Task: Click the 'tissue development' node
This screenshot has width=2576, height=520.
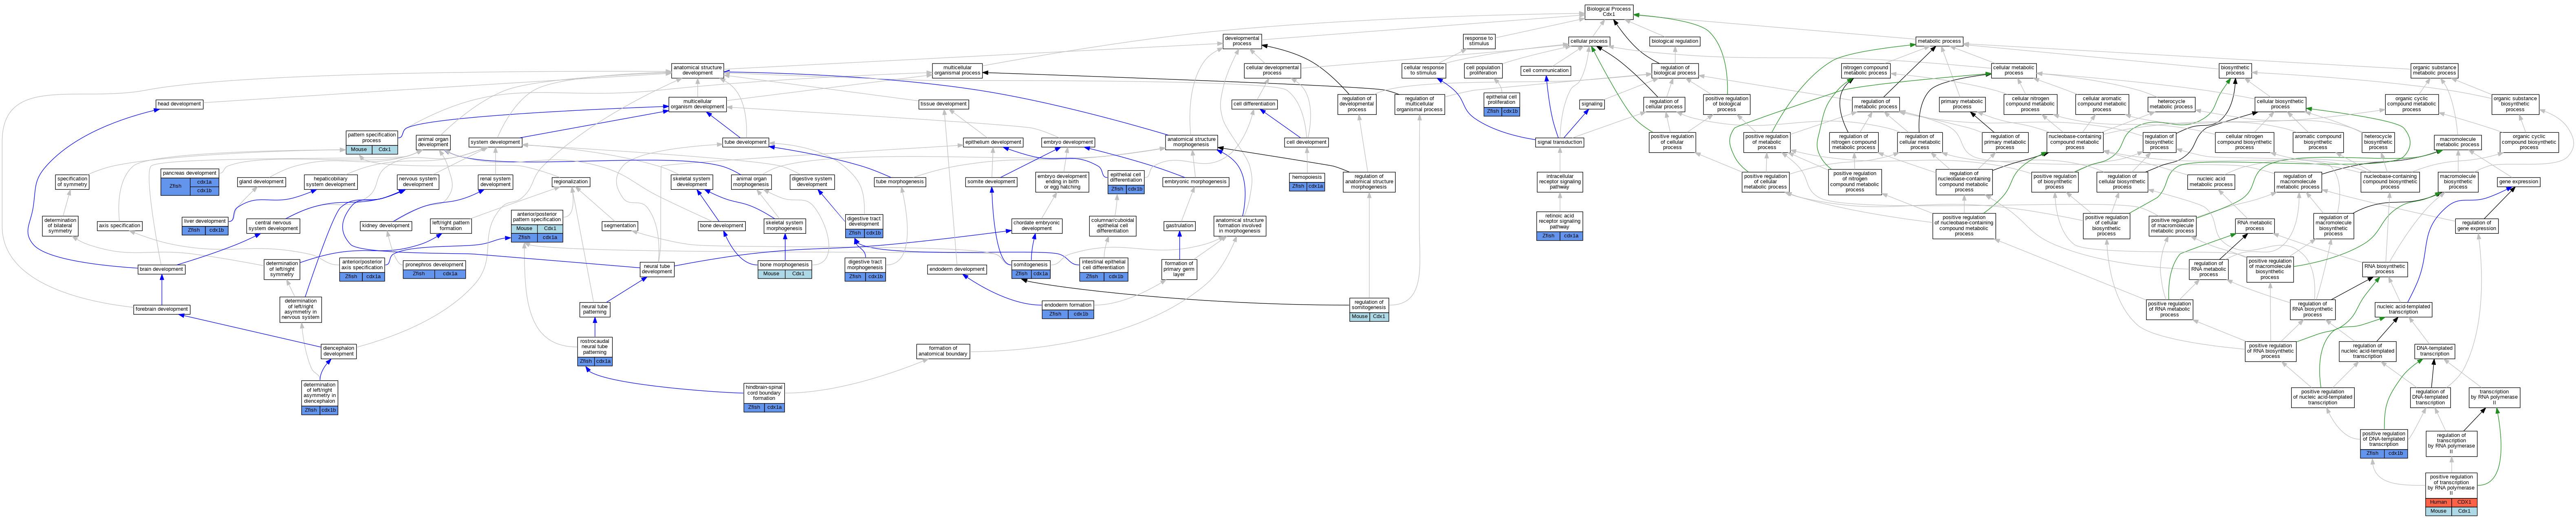Action: (944, 104)
